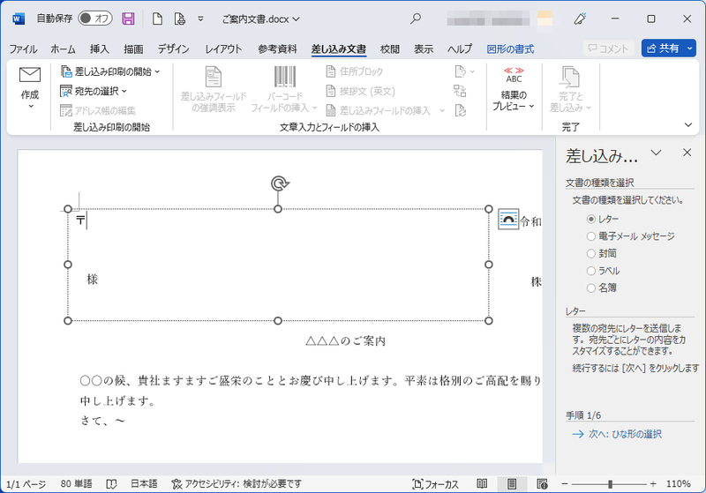706x493 pixels.
Task: Click the pen designer icon in title bar
Action: point(580,19)
